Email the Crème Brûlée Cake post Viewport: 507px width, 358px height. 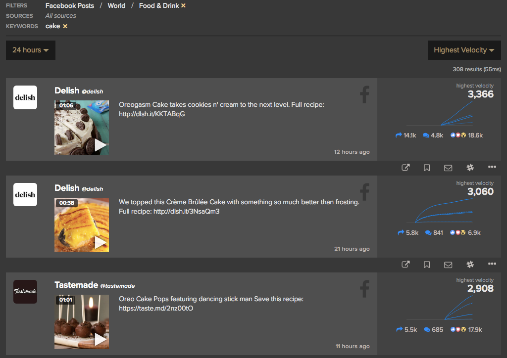click(x=448, y=265)
